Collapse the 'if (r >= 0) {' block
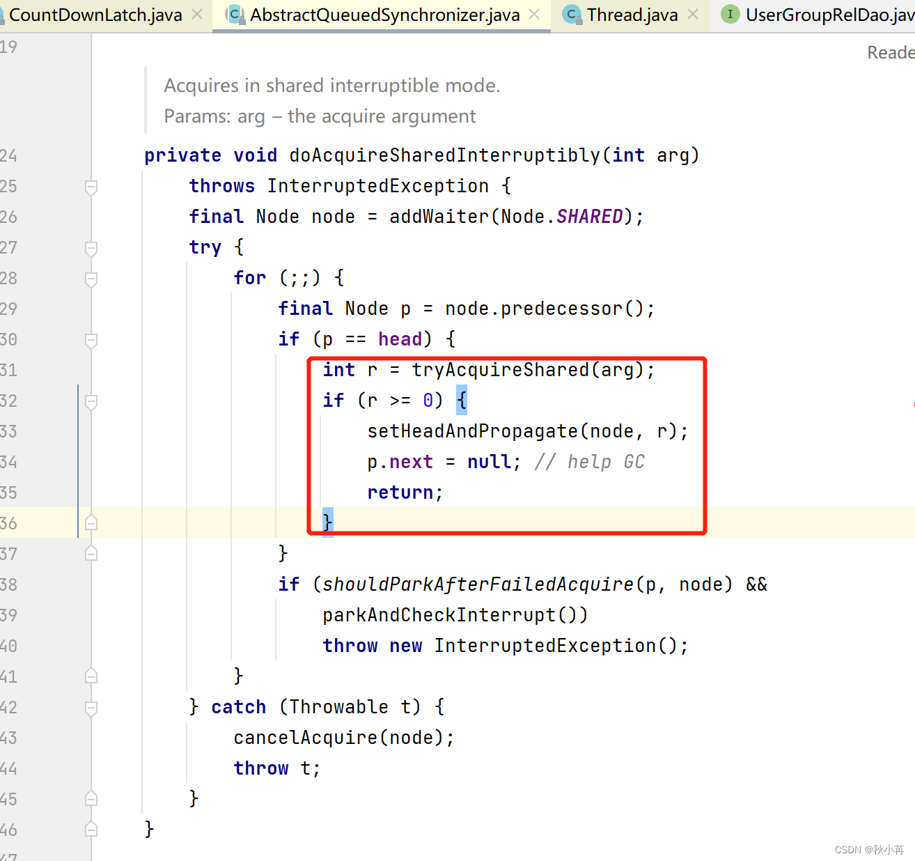915x861 pixels. (91, 401)
